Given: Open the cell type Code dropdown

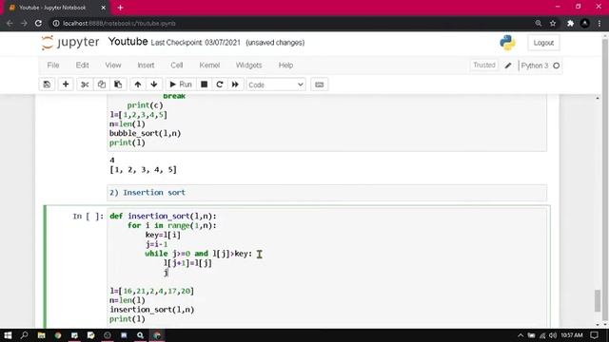Looking at the screenshot, I should tap(276, 85).
